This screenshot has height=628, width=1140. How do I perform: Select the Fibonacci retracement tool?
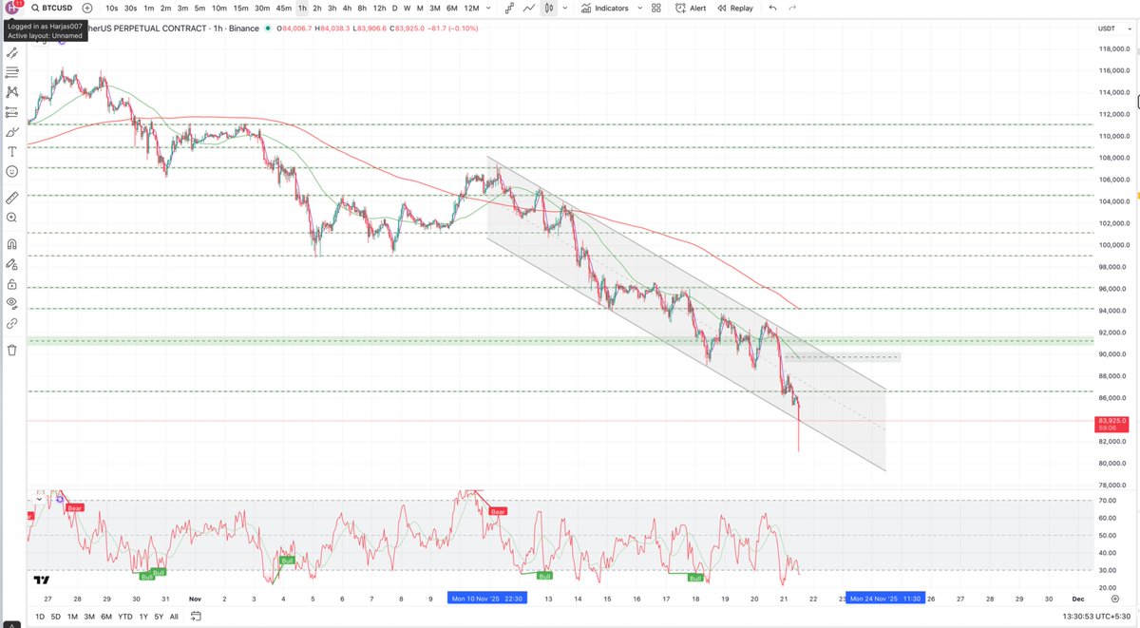pos(11,73)
